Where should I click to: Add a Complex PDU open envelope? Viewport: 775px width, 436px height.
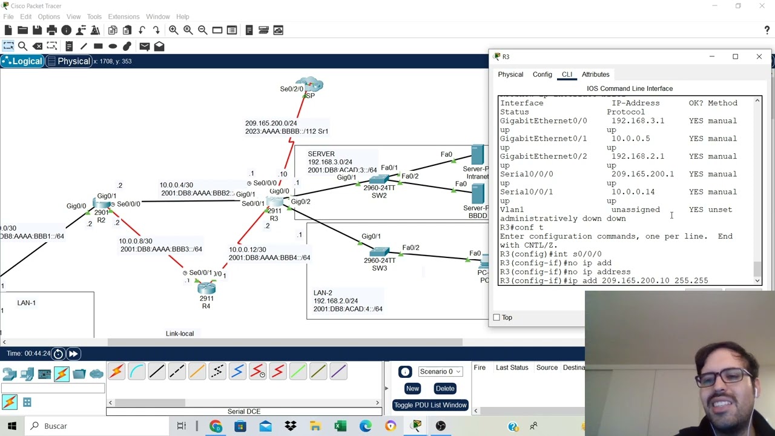click(x=159, y=46)
